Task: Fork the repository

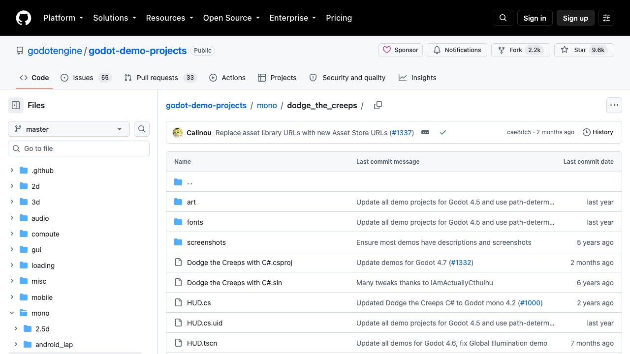Action: tap(521, 50)
